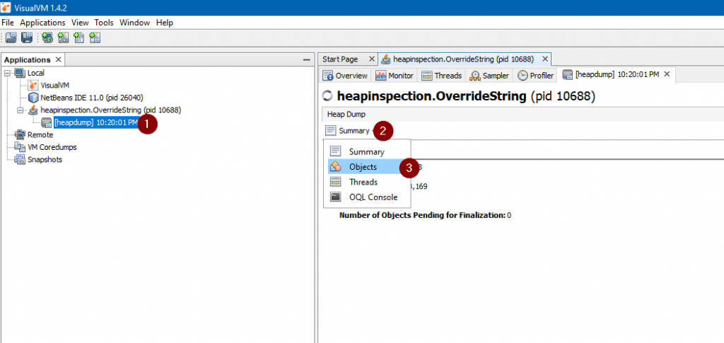This screenshot has width=724, height=343.
Task: Click the Add VM Coredump toolbar icon
Action: [x=79, y=38]
